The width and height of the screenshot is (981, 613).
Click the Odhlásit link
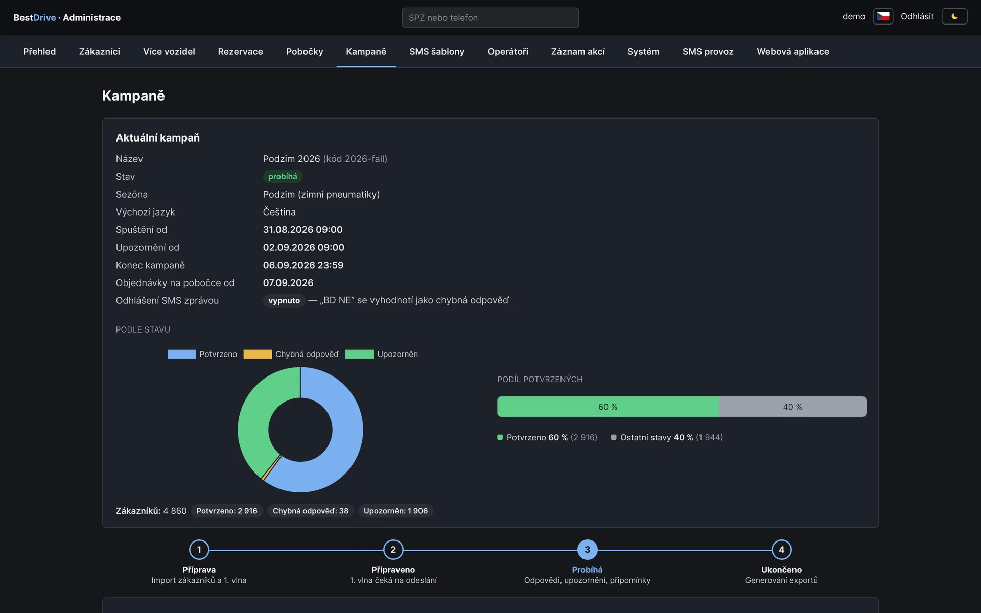[917, 16]
